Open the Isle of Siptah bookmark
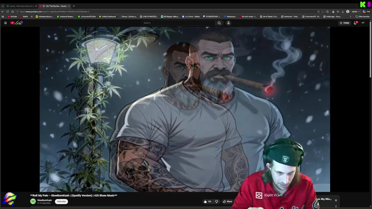The image size is (372, 209). pyautogui.click(x=269, y=17)
